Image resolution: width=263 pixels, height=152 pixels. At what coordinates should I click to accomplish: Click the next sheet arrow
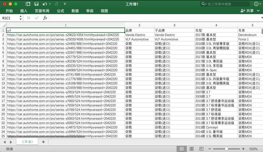pos(11,142)
